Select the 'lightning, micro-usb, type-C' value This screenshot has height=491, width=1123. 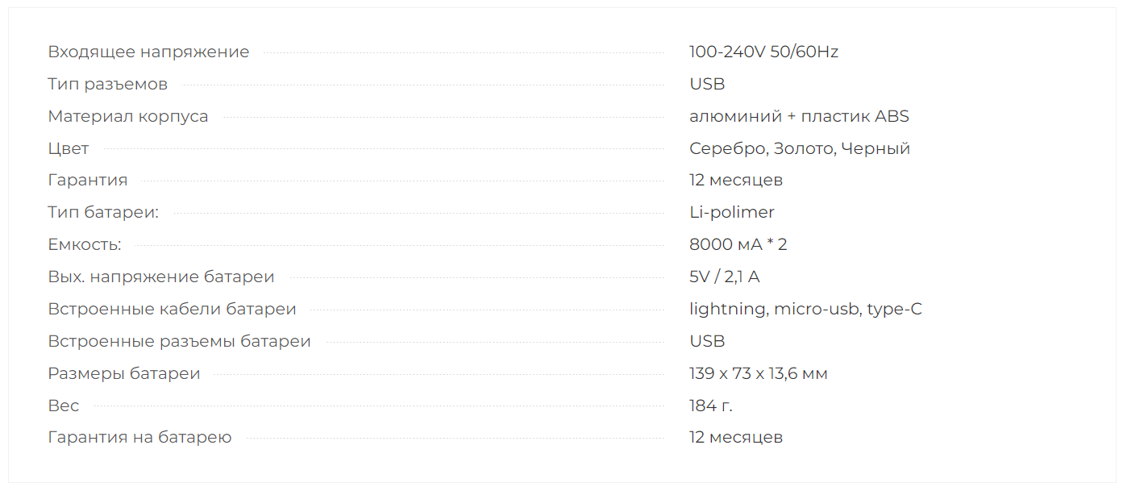(x=805, y=309)
